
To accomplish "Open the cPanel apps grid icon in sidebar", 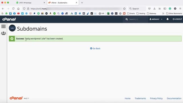I will coord(3,26).
